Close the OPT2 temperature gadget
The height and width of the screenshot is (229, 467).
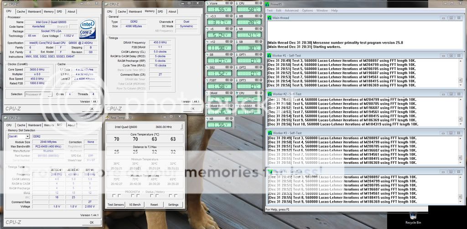pos(261,67)
